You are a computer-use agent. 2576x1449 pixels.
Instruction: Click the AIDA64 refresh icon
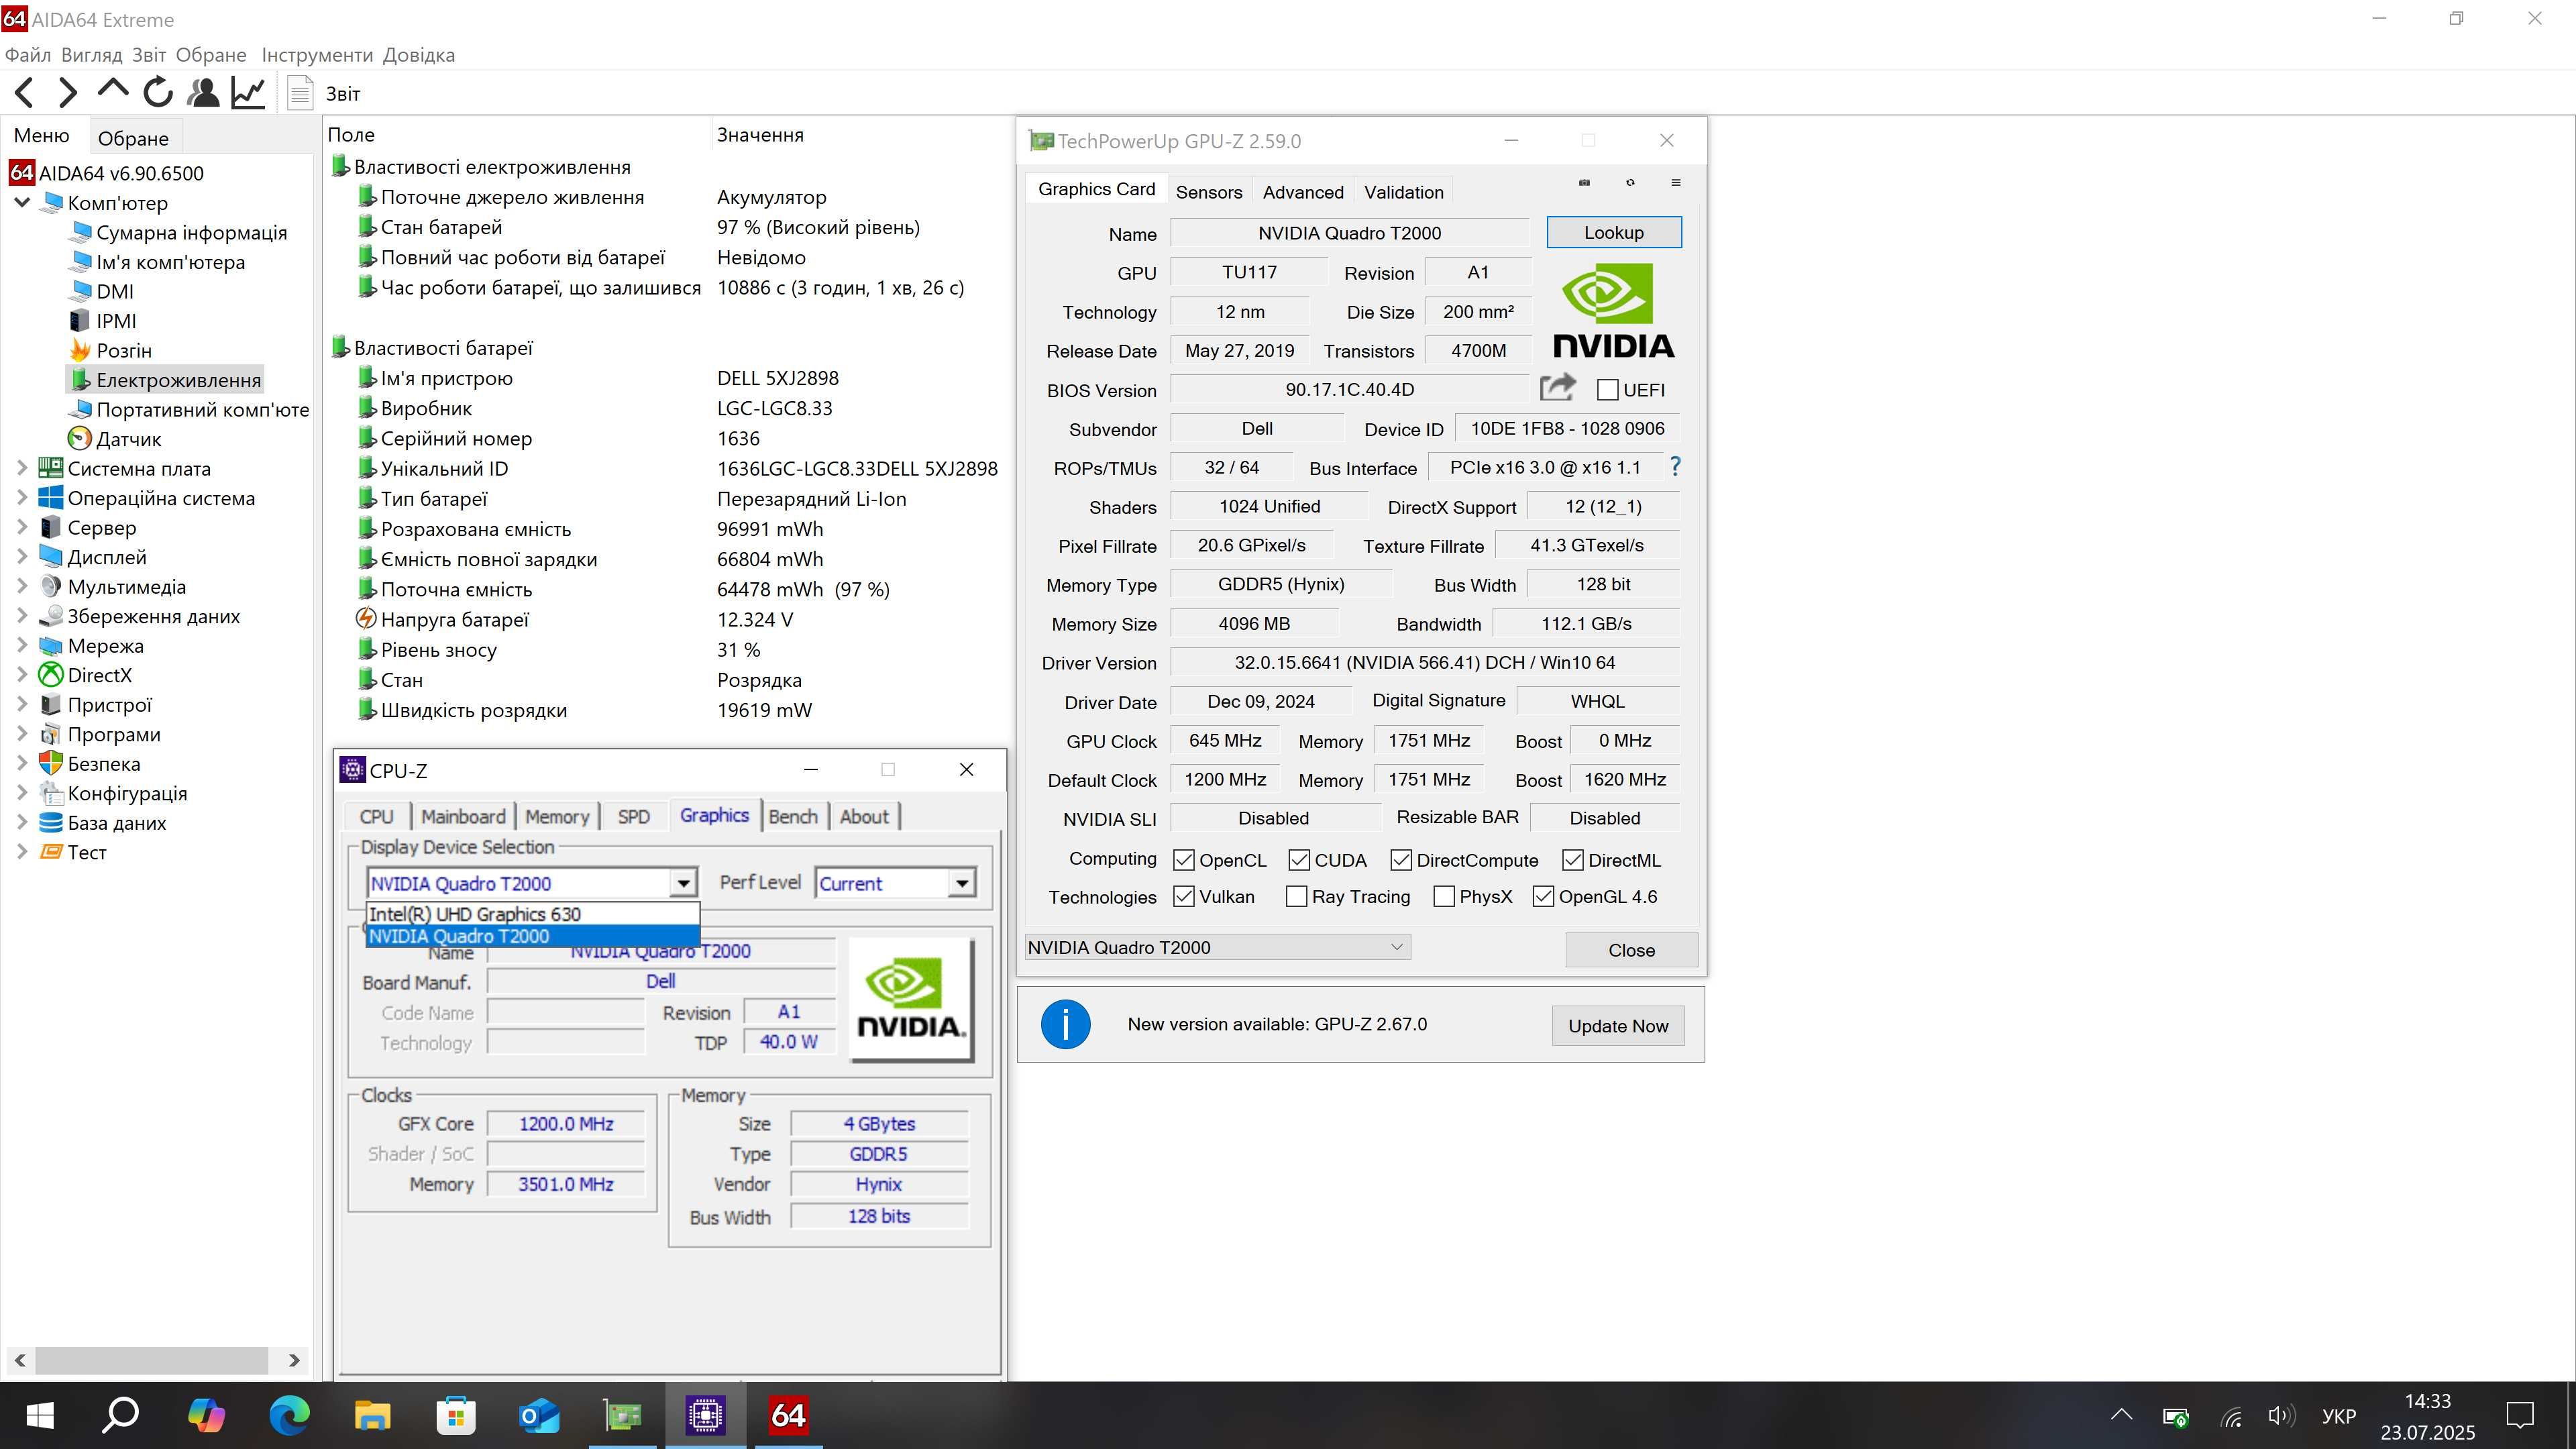click(x=158, y=93)
